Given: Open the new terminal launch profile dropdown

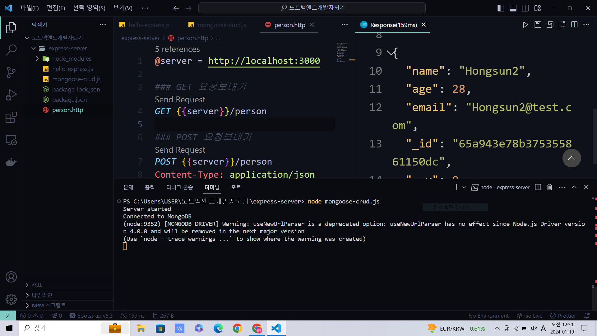Looking at the screenshot, I should (464, 187).
